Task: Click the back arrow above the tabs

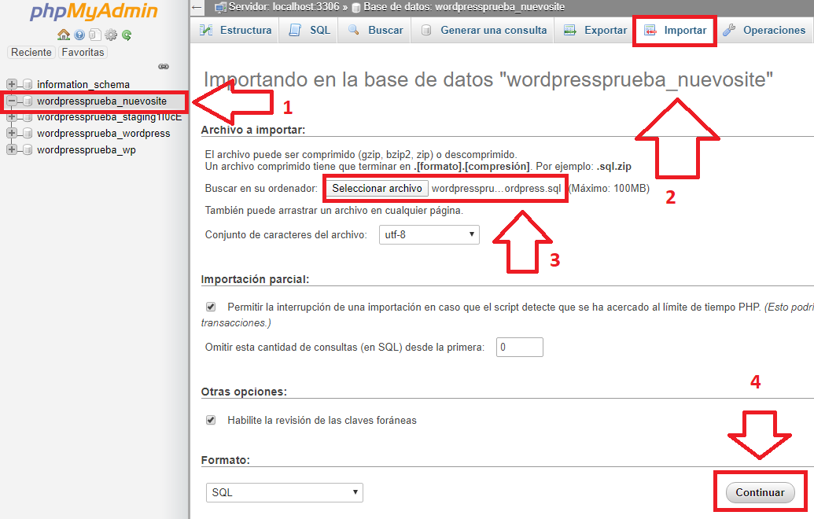Action: 197,7
